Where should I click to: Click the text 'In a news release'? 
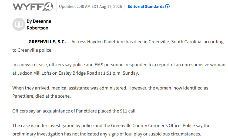pos(30,65)
